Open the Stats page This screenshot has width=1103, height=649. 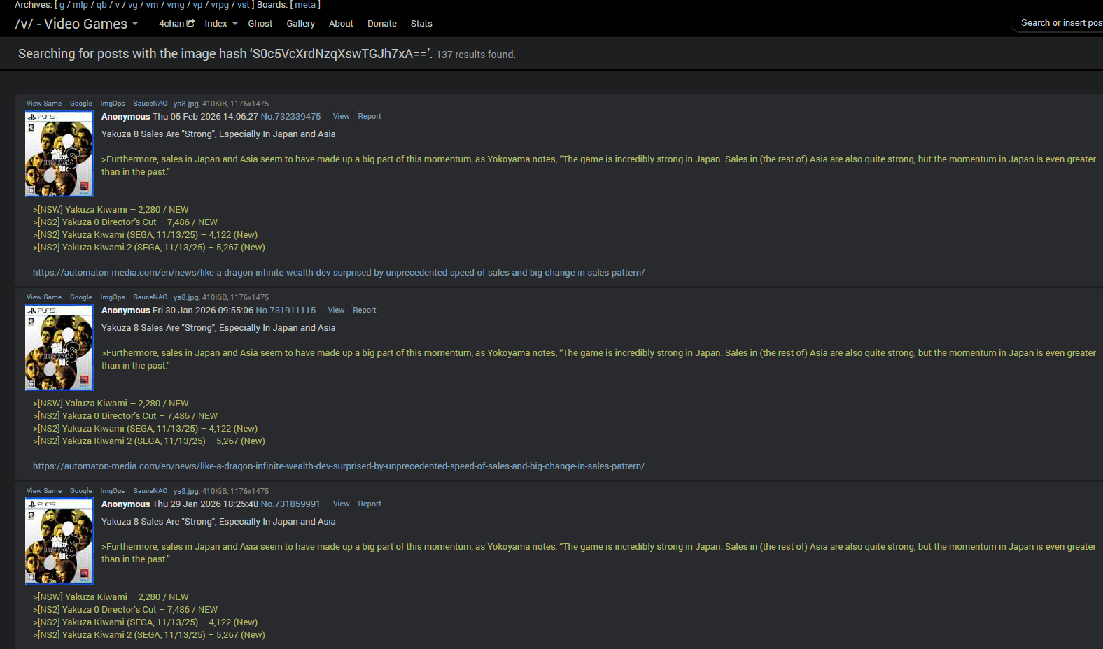point(421,23)
